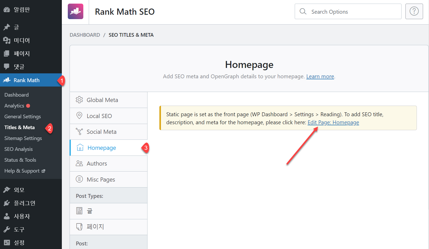Click the Global Meta gear icon
Viewport: 429px width, 249px height.
tap(79, 100)
